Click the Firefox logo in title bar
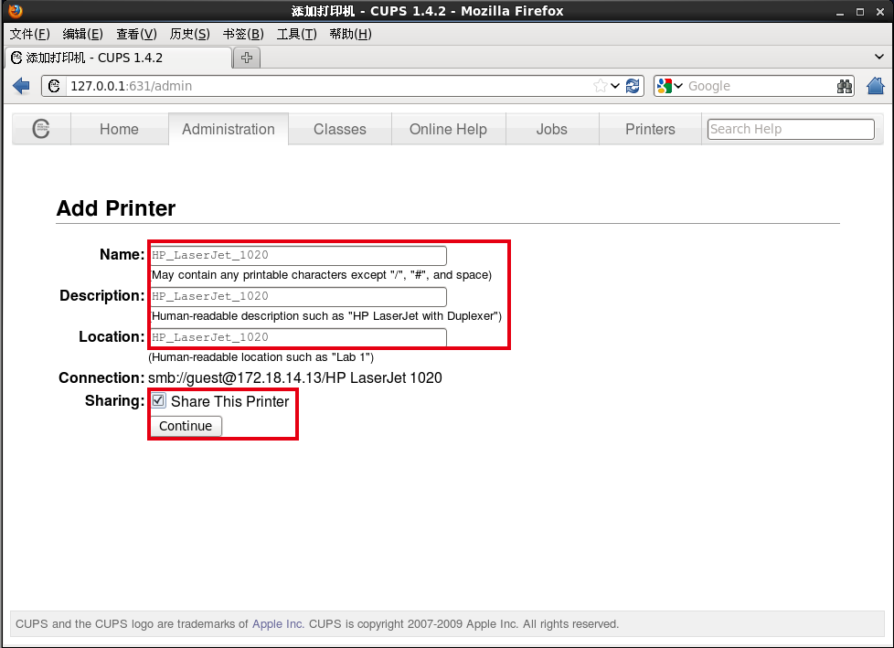The width and height of the screenshot is (894, 648). [16, 11]
